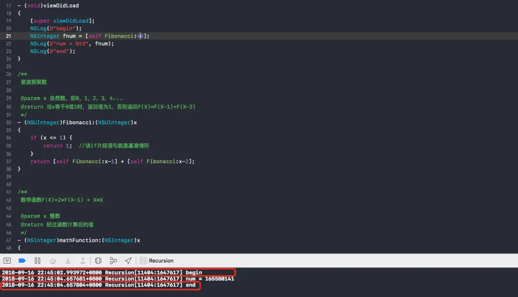The height and width of the screenshot is (297, 518).
Task: Click the 斐波那契数 comment line
Action: point(34,82)
